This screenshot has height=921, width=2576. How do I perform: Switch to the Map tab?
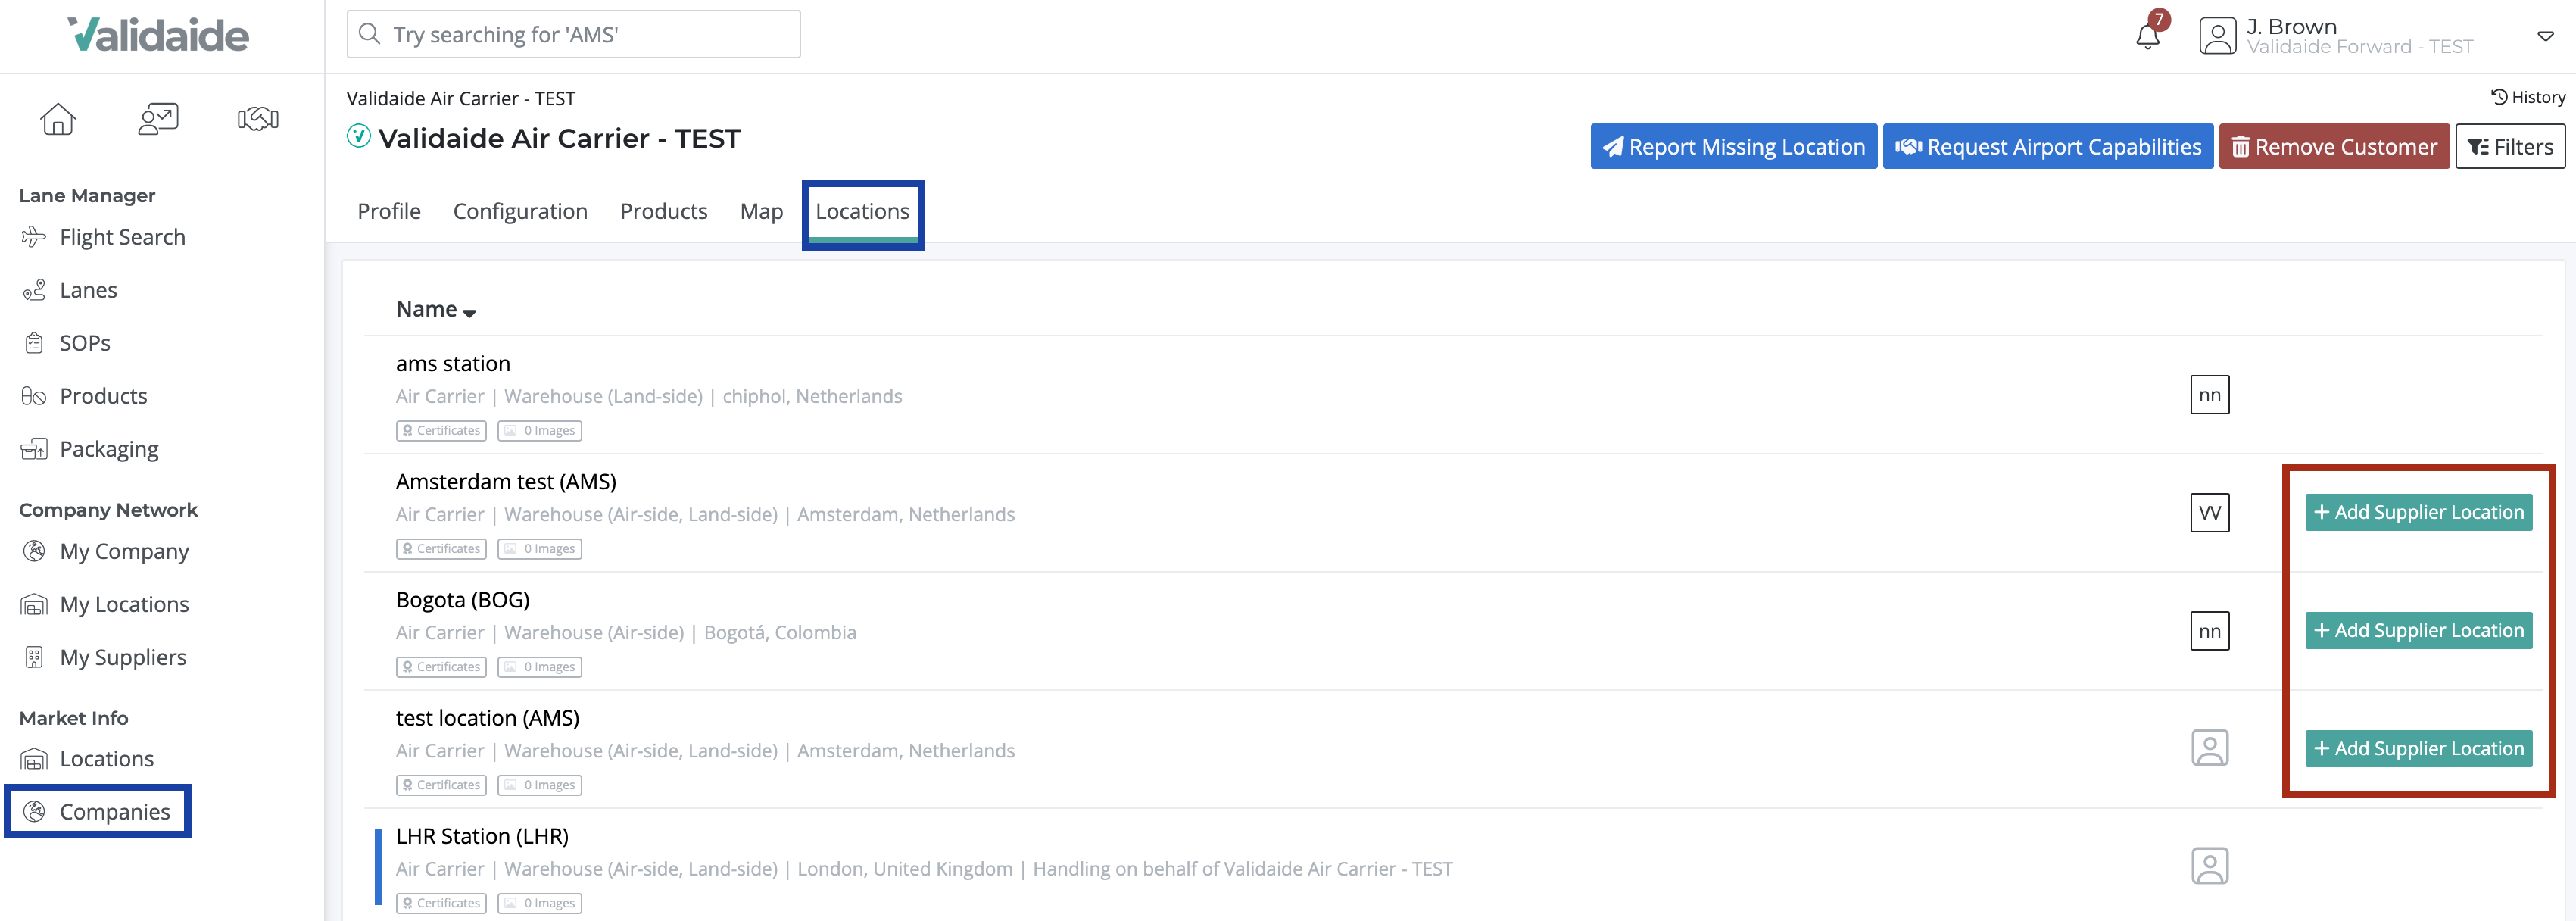761,211
